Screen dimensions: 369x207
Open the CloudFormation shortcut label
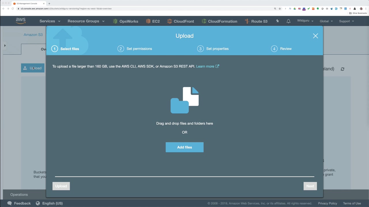click(x=223, y=21)
